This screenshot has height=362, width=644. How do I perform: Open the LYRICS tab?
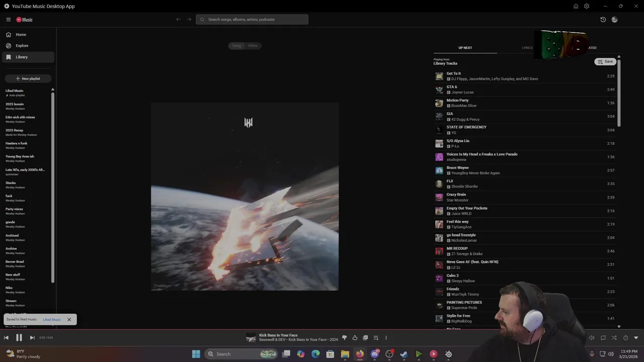pos(527,48)
